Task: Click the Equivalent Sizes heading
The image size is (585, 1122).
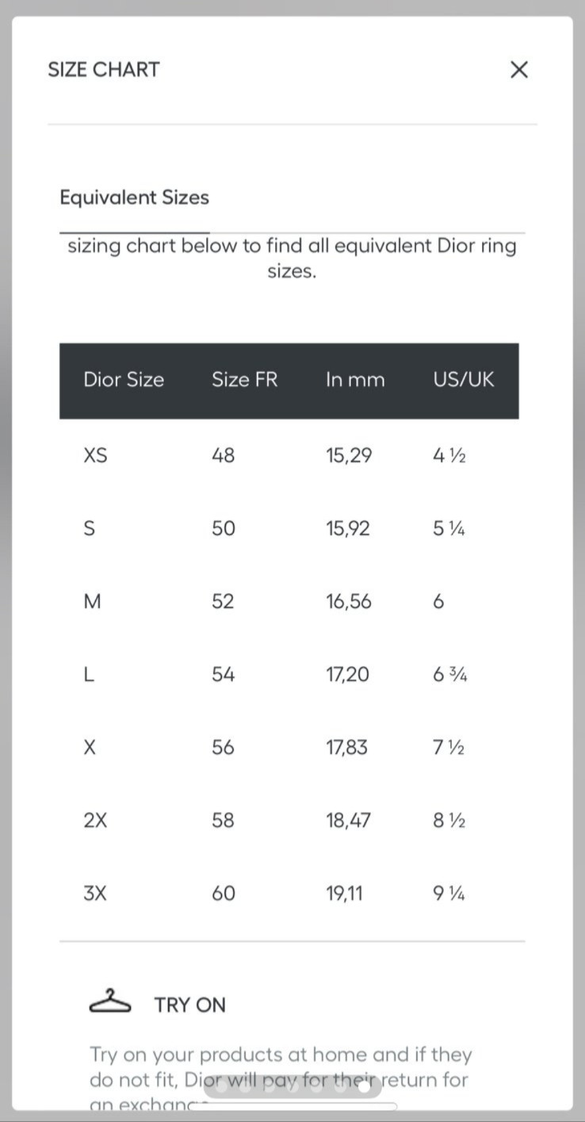Action: [134, 197]
